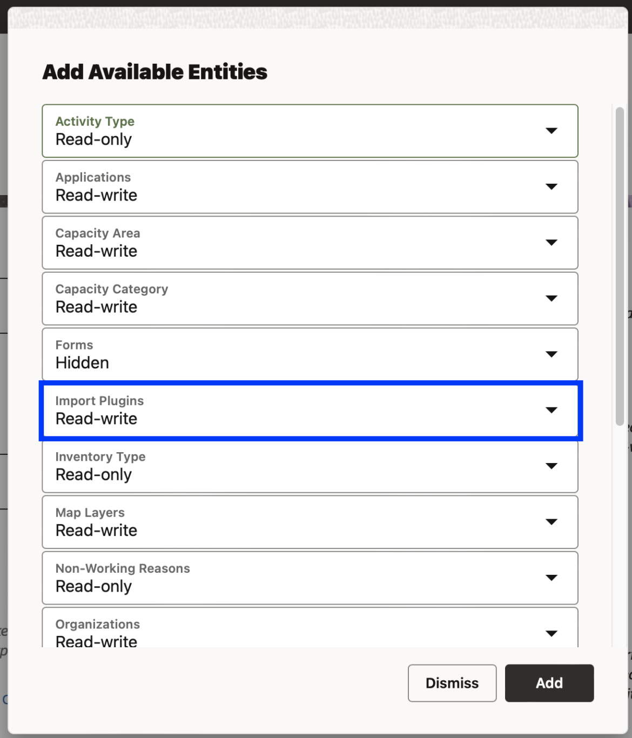Open the Inventory Type Read-only selector
This screenshot has height=738, width=632.
tap(310, 466)
